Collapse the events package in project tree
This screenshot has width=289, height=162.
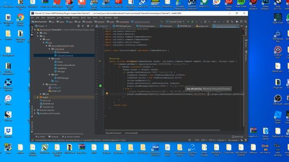point(49,58)
